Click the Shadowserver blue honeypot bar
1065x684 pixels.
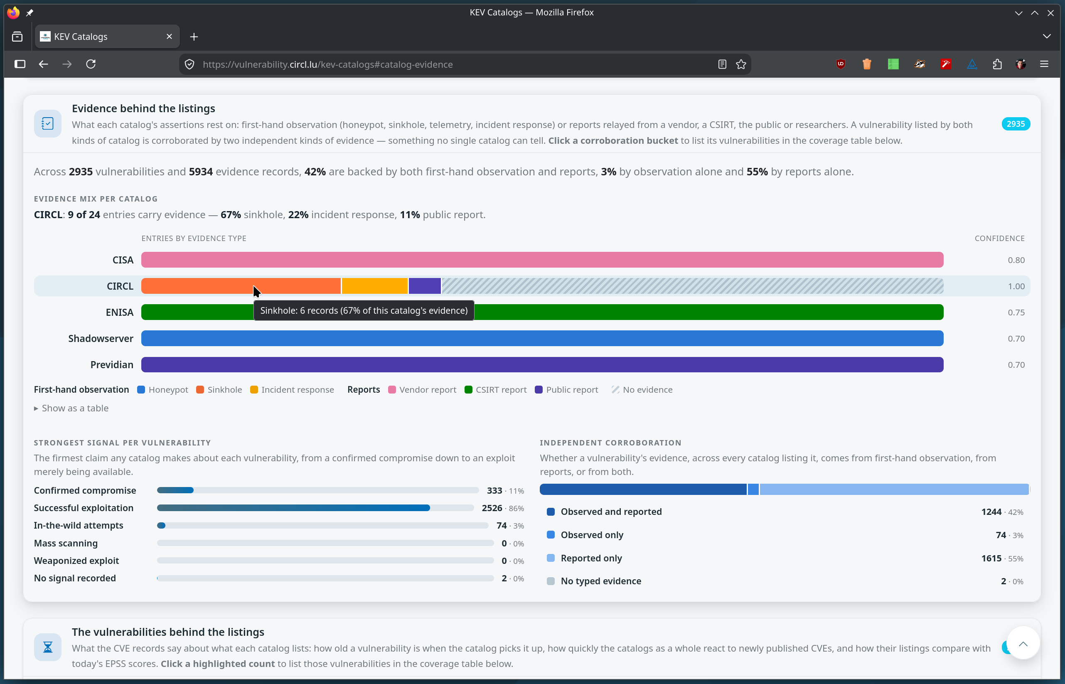click(x=542, y=338)
